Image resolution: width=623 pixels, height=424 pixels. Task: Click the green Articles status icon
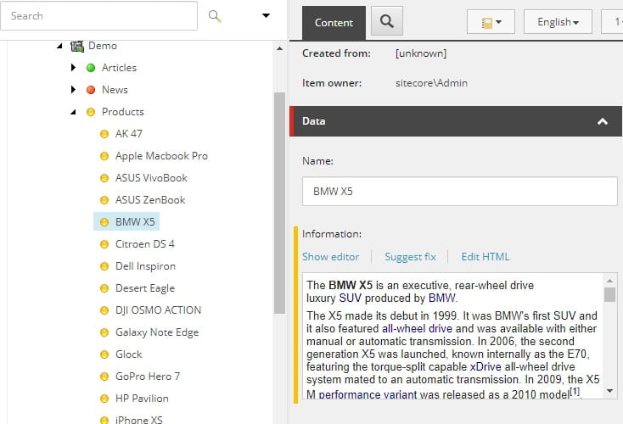pyautogui.click(x=91, y=68)
